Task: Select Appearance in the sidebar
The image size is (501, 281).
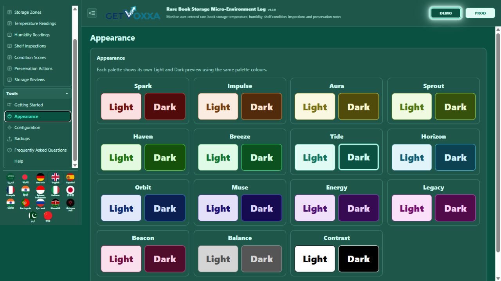Action: pos(38,116)
